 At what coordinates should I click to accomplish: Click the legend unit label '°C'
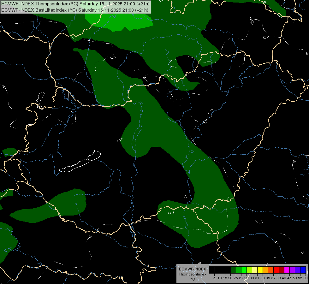pyautogui.click(x=193, y=279)
